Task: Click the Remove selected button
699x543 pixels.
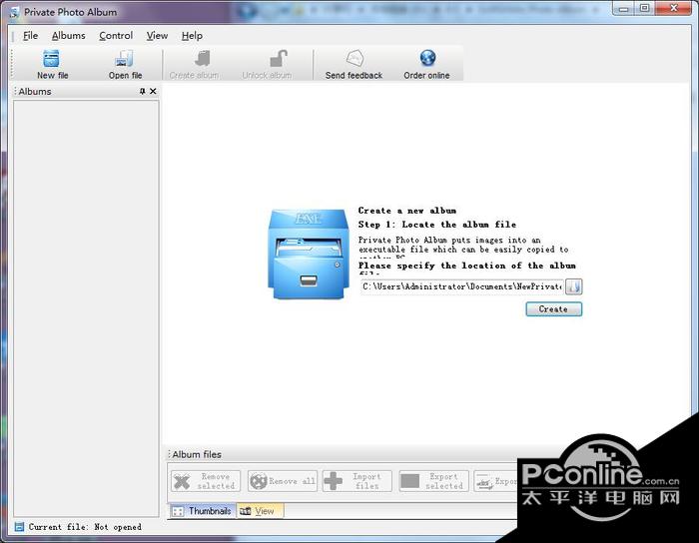Action: point(206,481)
